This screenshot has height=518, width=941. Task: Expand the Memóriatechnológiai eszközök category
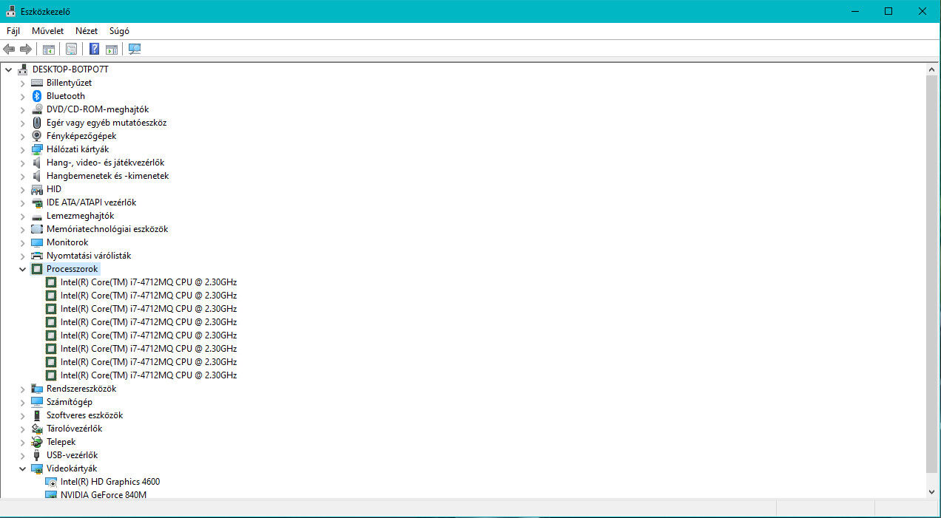pyautogui.click(x=23, y=229)
